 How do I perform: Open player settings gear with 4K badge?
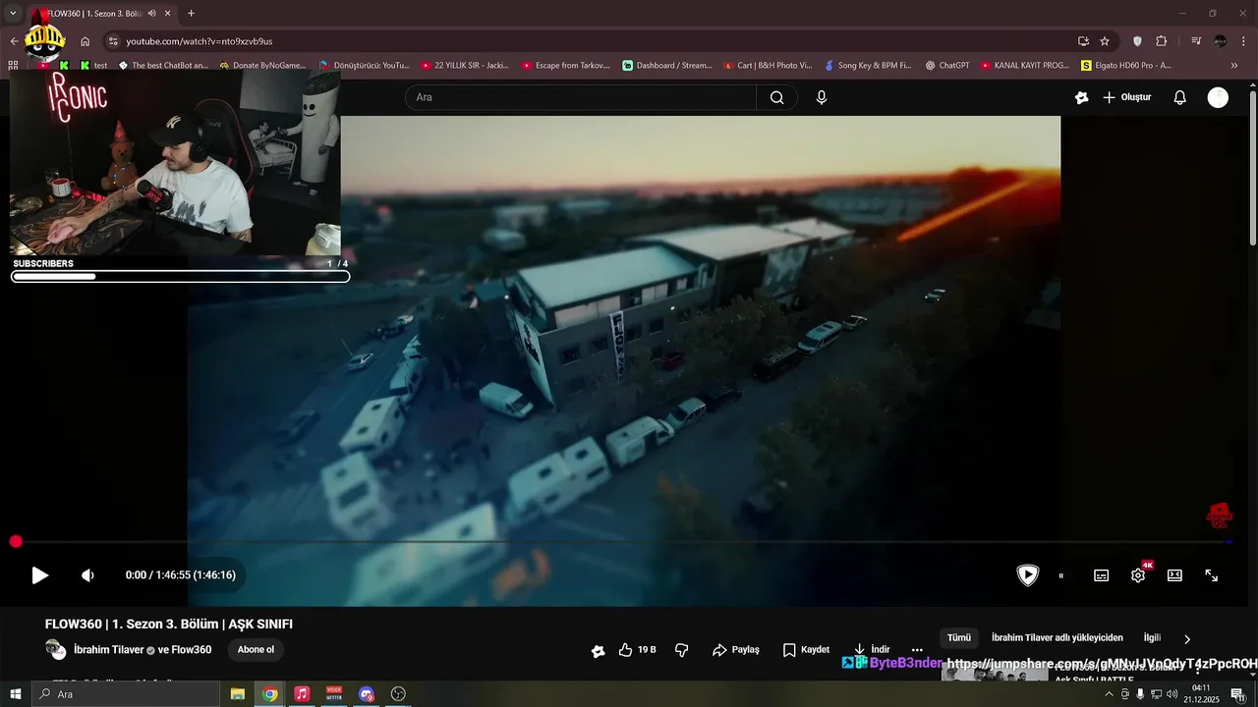point(1138,575)
